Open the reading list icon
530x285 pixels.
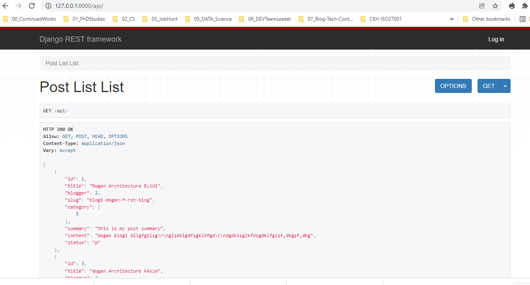tap(523, 19)
